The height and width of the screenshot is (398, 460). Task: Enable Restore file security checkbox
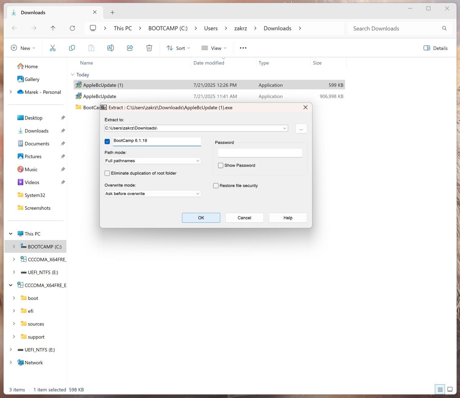216,186
